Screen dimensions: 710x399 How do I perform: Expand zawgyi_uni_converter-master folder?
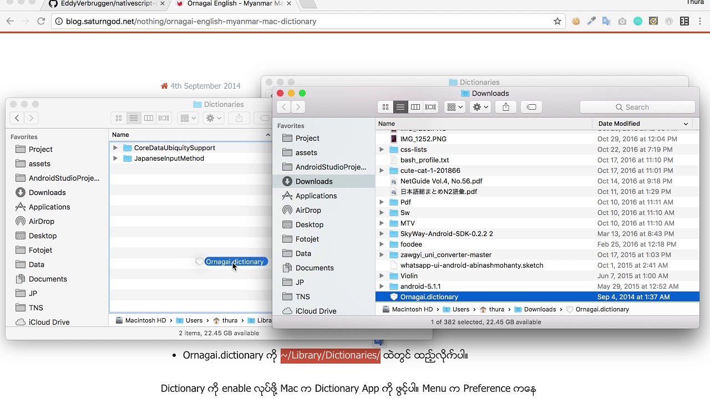(x=382, y=255)
